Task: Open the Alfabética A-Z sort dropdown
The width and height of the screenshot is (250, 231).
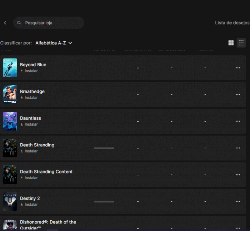Action: (x=54, y=43)
